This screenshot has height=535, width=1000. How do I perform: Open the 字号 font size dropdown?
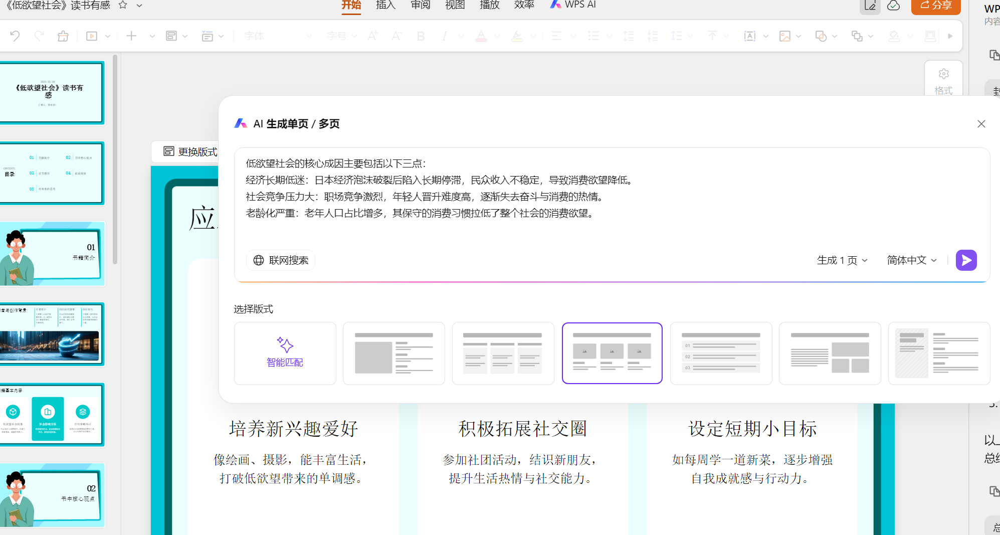coord(342,36)
